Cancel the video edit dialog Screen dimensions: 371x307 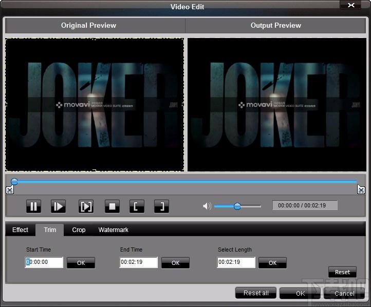pos(344,293)
